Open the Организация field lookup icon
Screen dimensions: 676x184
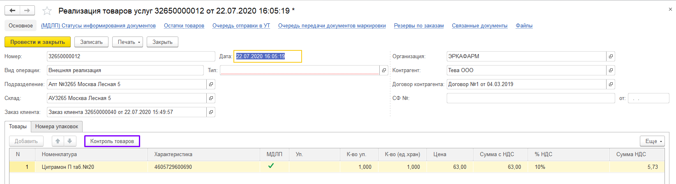click(x=611, y=57)
